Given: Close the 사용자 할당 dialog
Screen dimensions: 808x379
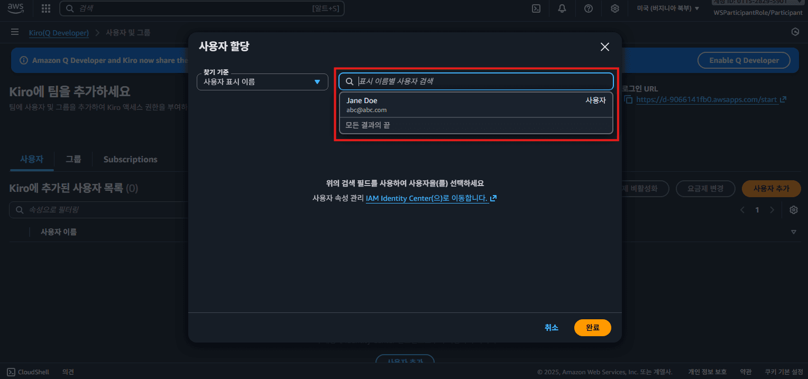Looking at the screenshot, I should 605,47.
